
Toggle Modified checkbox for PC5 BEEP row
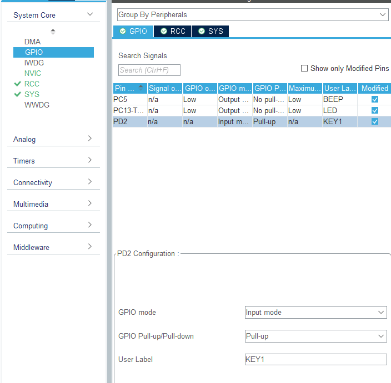pyautogui.click(x=374, y=99)
